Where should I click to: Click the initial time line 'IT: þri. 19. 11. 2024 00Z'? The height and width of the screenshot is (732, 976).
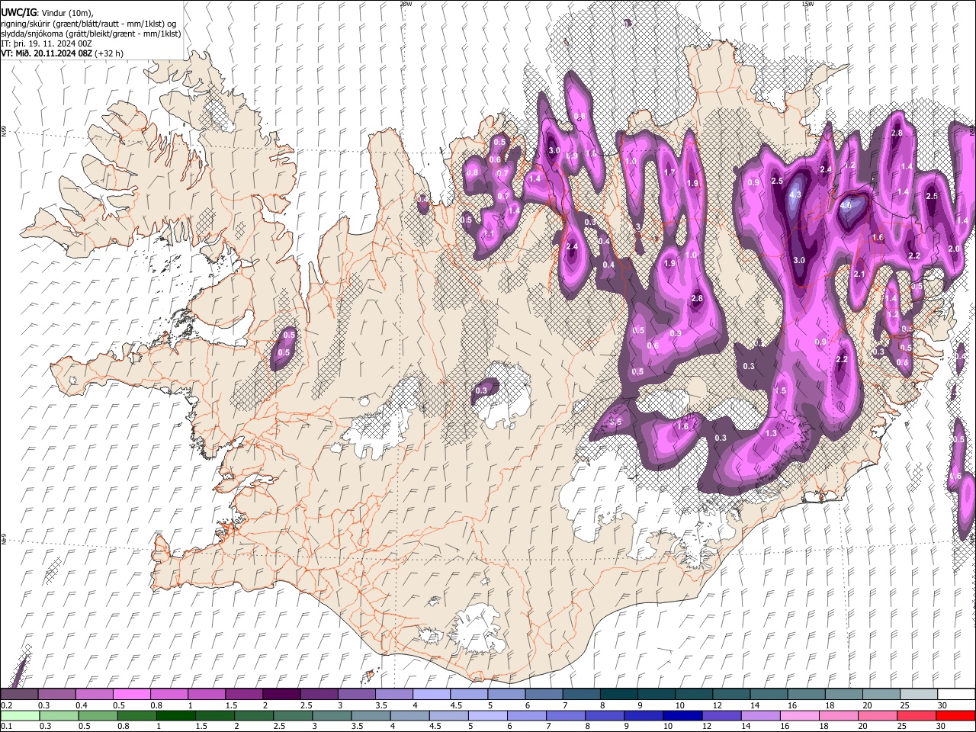47,43
